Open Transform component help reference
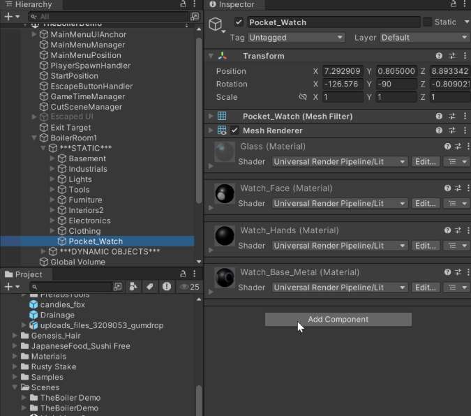This screenshot has height=416, width=471. tap(439, 56)
